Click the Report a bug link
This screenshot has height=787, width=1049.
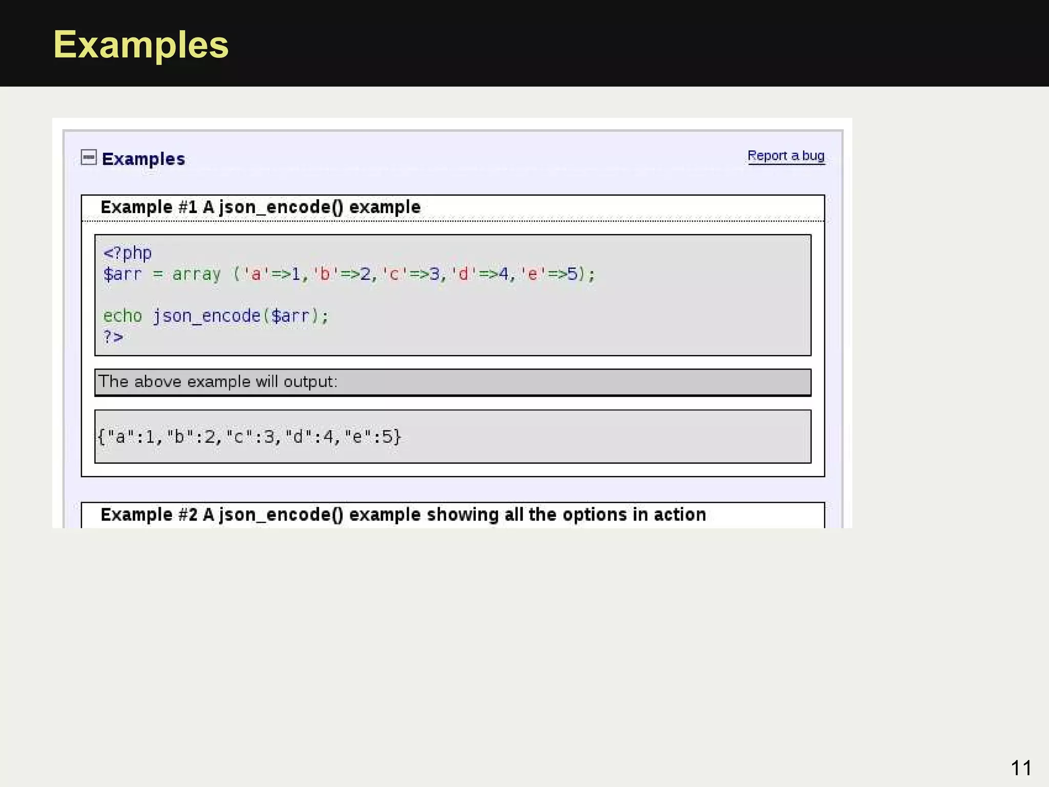pyautogui.click(x=786, y=156)
